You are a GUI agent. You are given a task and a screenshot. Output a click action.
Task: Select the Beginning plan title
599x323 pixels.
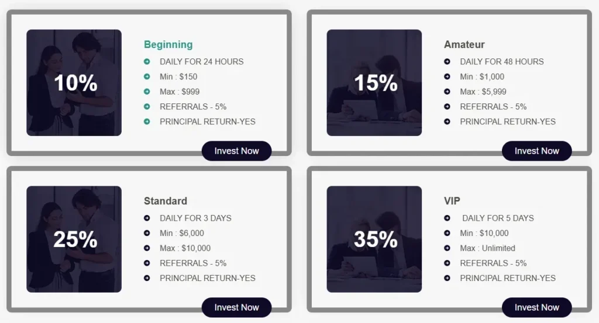point(168,44)
